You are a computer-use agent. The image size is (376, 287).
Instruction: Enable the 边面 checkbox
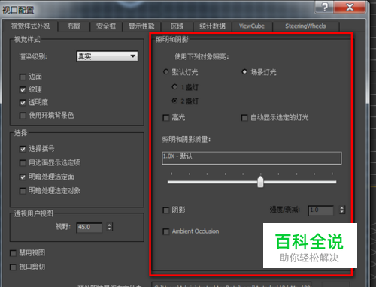click(23, 77)
